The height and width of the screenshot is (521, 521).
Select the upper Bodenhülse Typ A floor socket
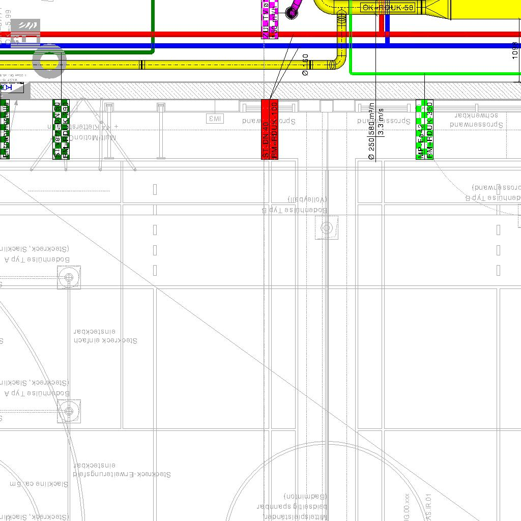point(69,278)
